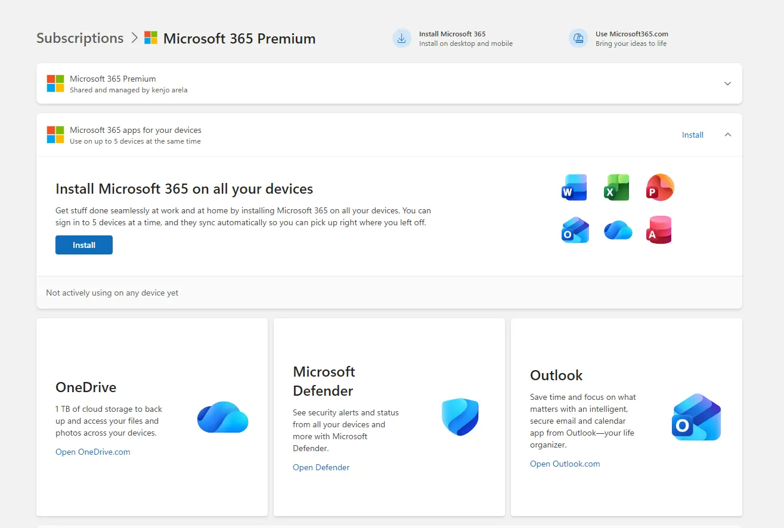Click the OneDrive cloud icon in the app grid
This screenshot has width=784, height=528.
coord(618,230)
